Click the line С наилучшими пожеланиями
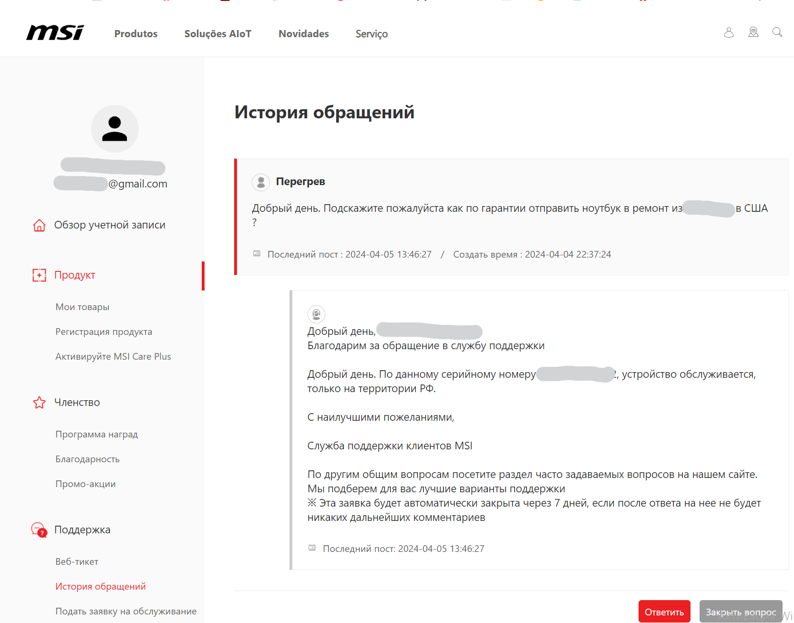This screenshot has width=794, height=623. pyautogui.click(x=381, y=417)
